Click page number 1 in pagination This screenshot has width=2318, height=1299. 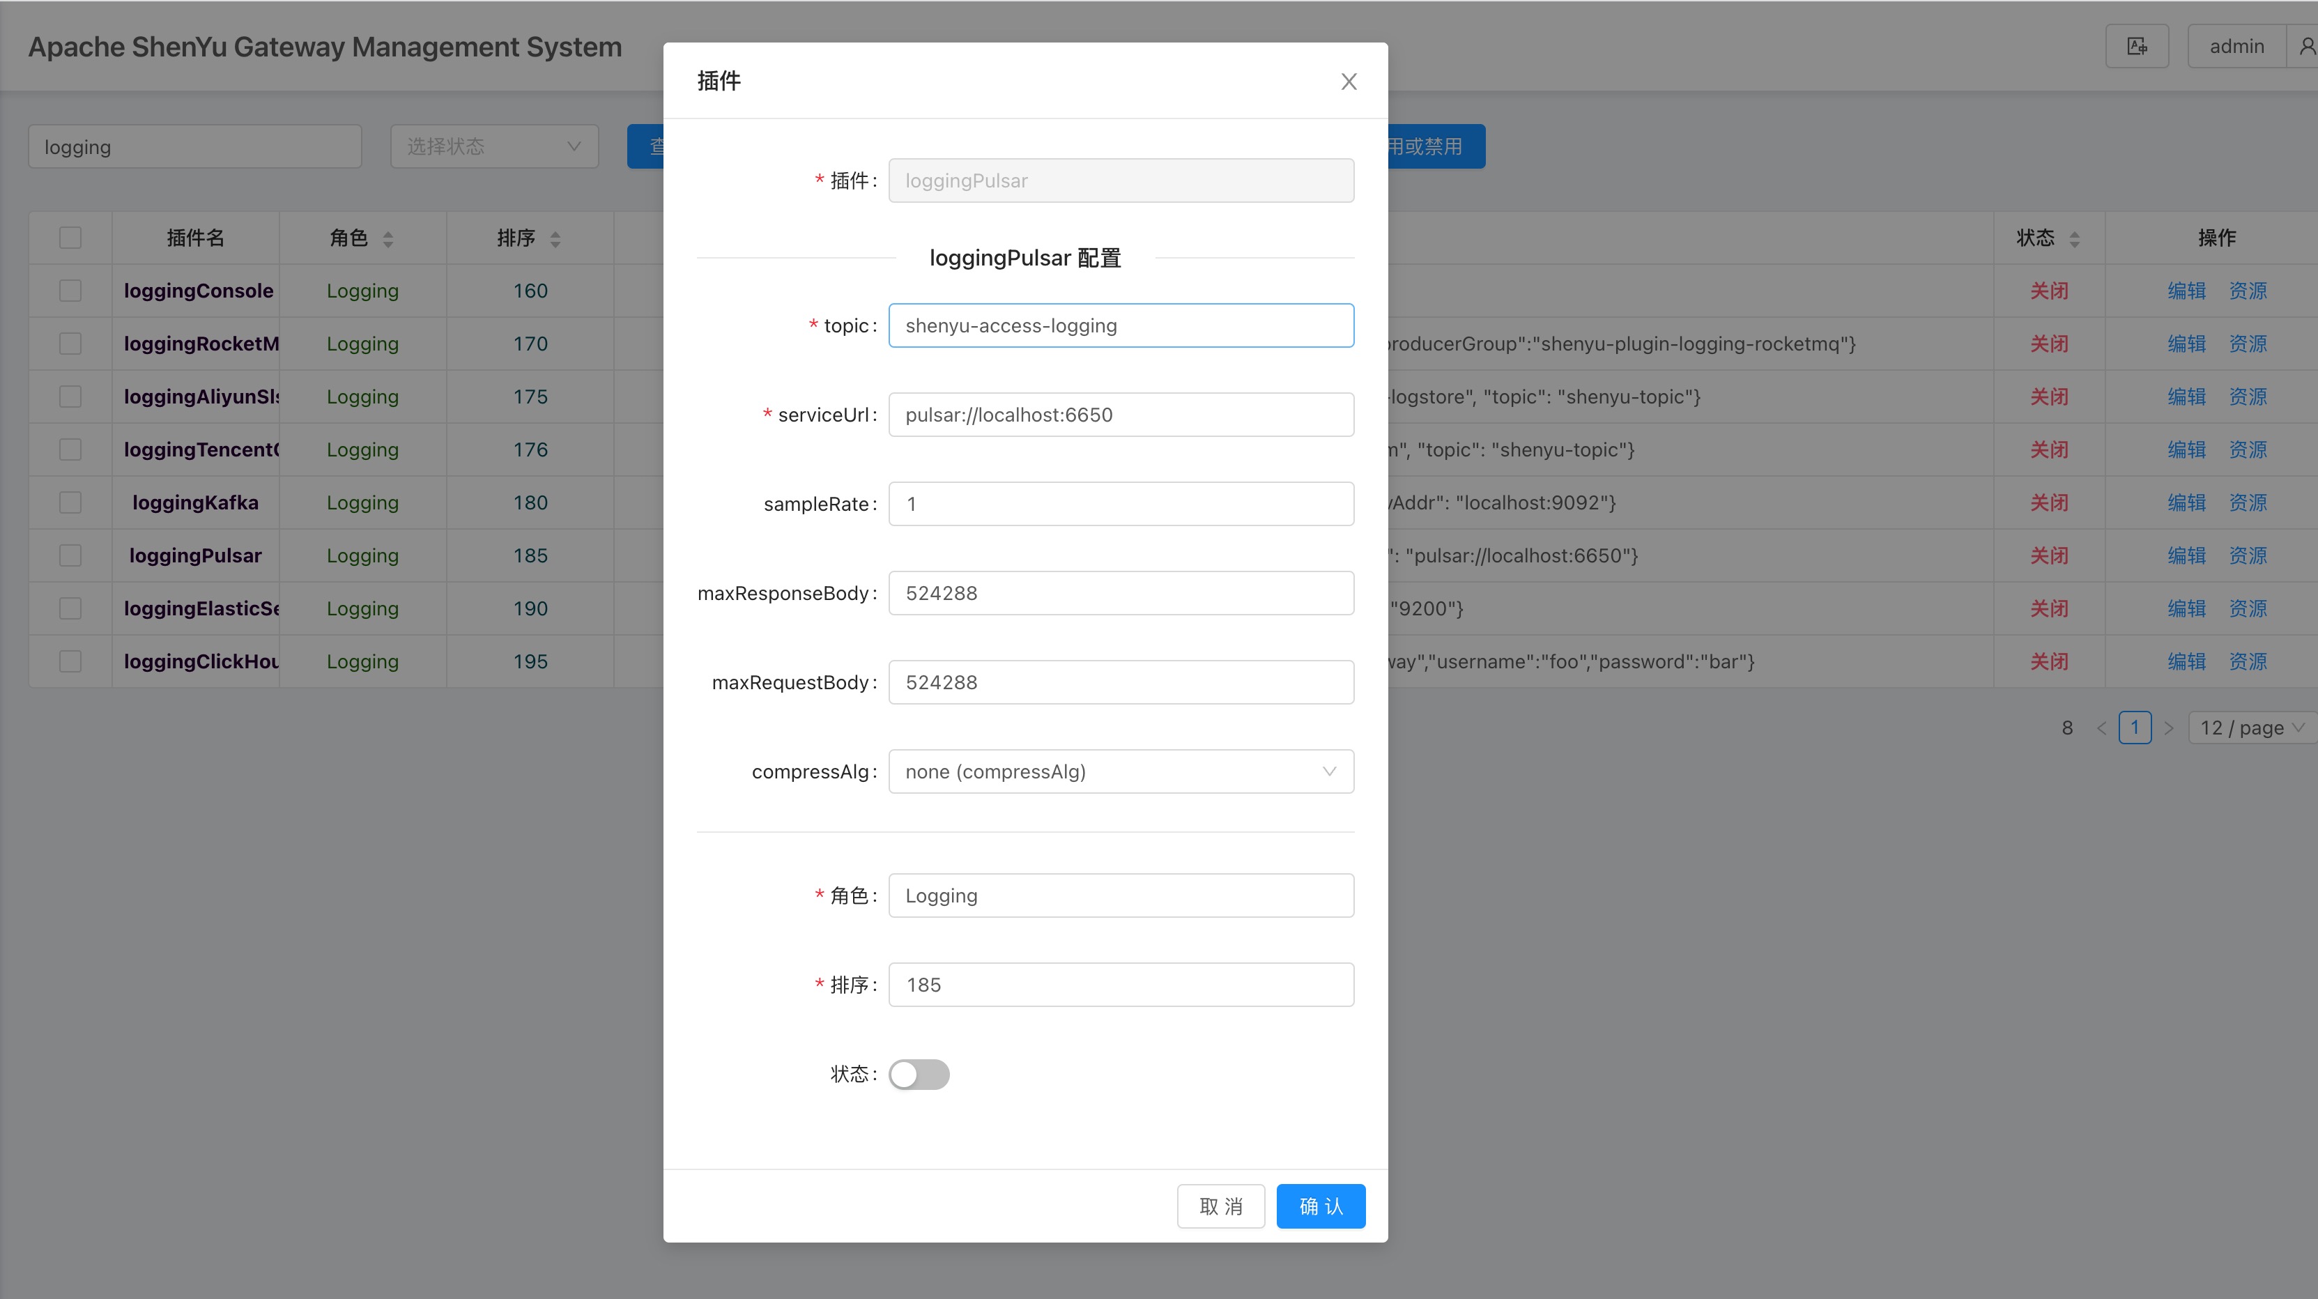2135,728
